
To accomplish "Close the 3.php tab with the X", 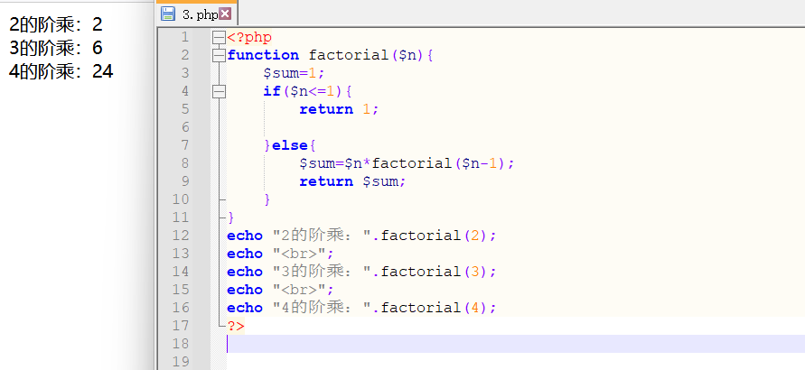I will pos(225,14).
